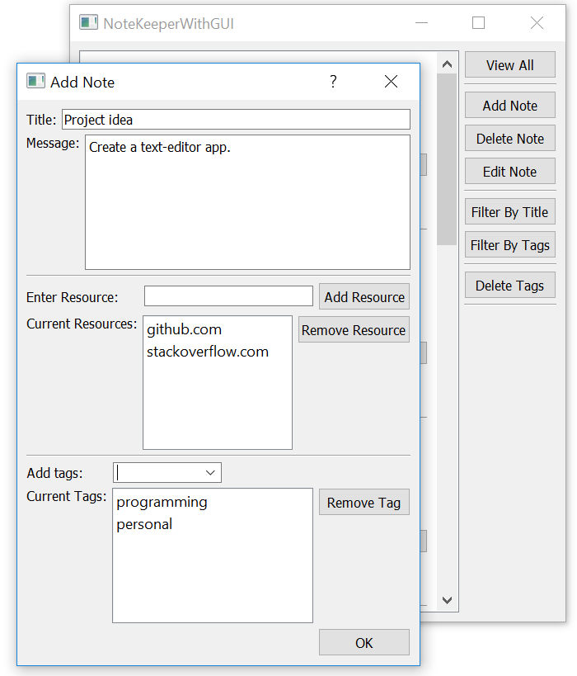
Task: Click Filter By Title button
Action: pos(510,211)
